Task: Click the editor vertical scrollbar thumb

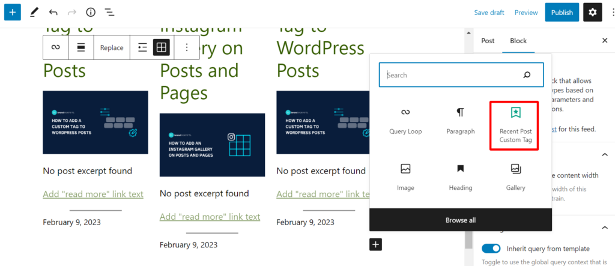Action: (x=468, y=238)
